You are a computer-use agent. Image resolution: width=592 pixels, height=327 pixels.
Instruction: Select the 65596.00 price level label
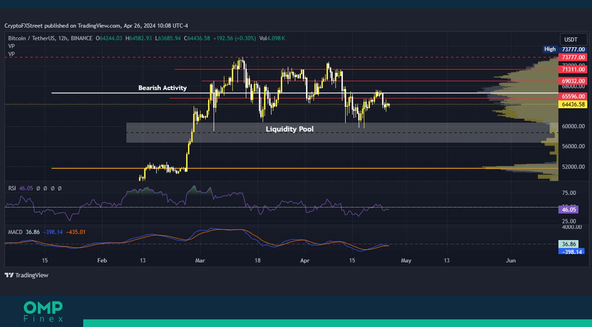click(573, 96)
